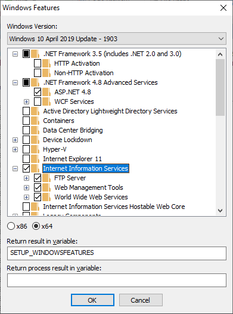This screenshot has height=314, width=233.
Task: Check the HTTP Activation checkbox
Action: point(38,63)
